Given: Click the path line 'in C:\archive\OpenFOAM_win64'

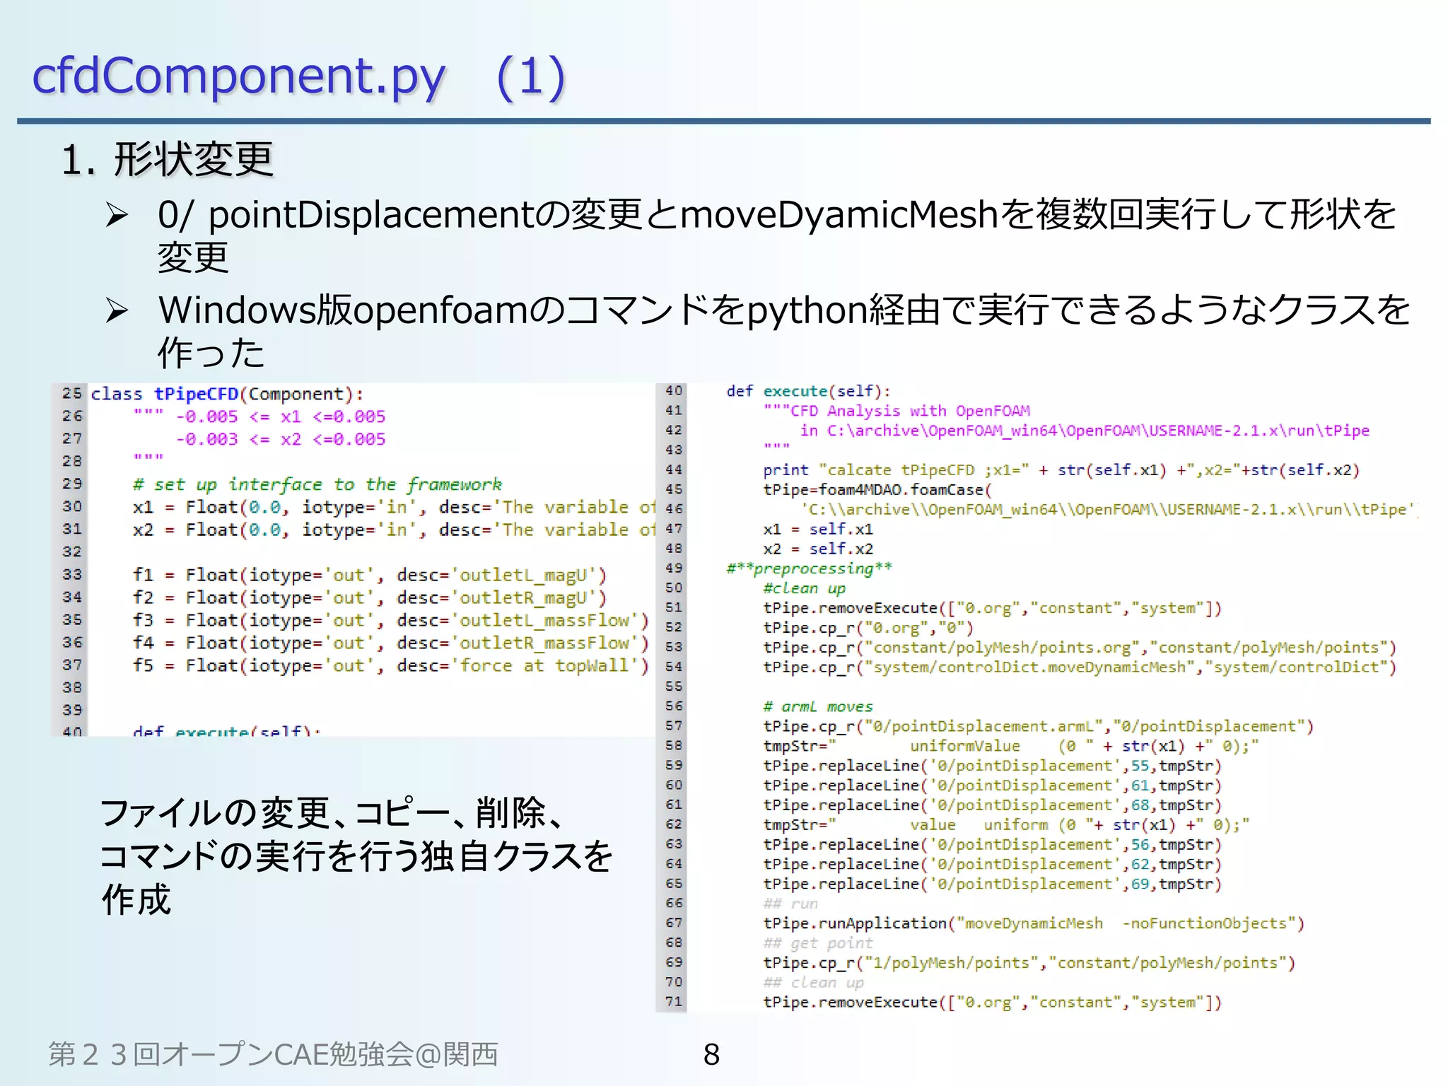Looking at the screenshot, I should (x=1085, y=431).
